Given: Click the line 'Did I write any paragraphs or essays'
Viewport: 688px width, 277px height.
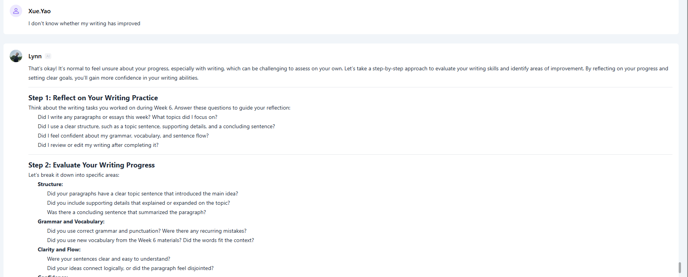Looking at the screenshot, I should (x=127, y=117).
